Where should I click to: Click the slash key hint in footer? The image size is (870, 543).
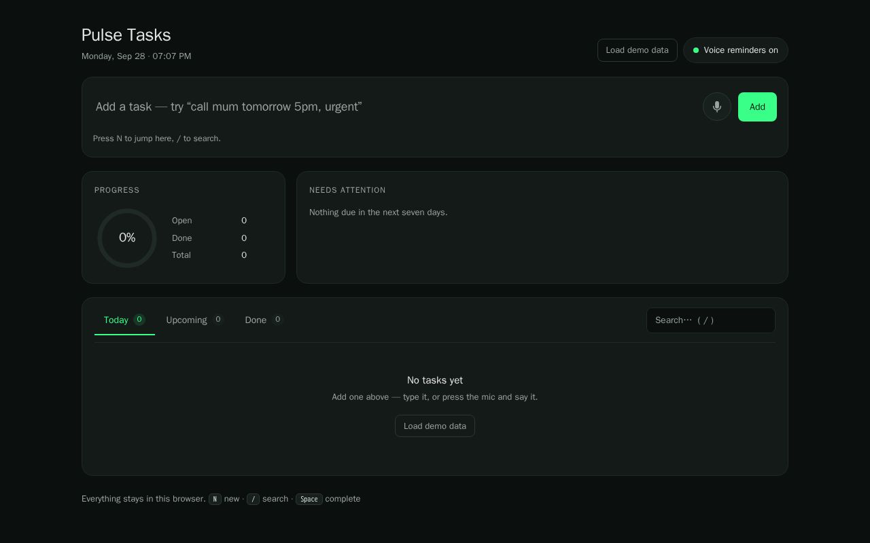(x=253, y=499)
